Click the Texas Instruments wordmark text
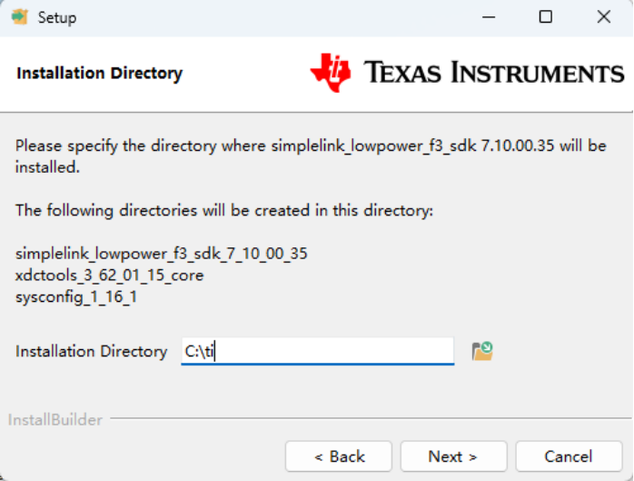 click(x=494, y=73)
